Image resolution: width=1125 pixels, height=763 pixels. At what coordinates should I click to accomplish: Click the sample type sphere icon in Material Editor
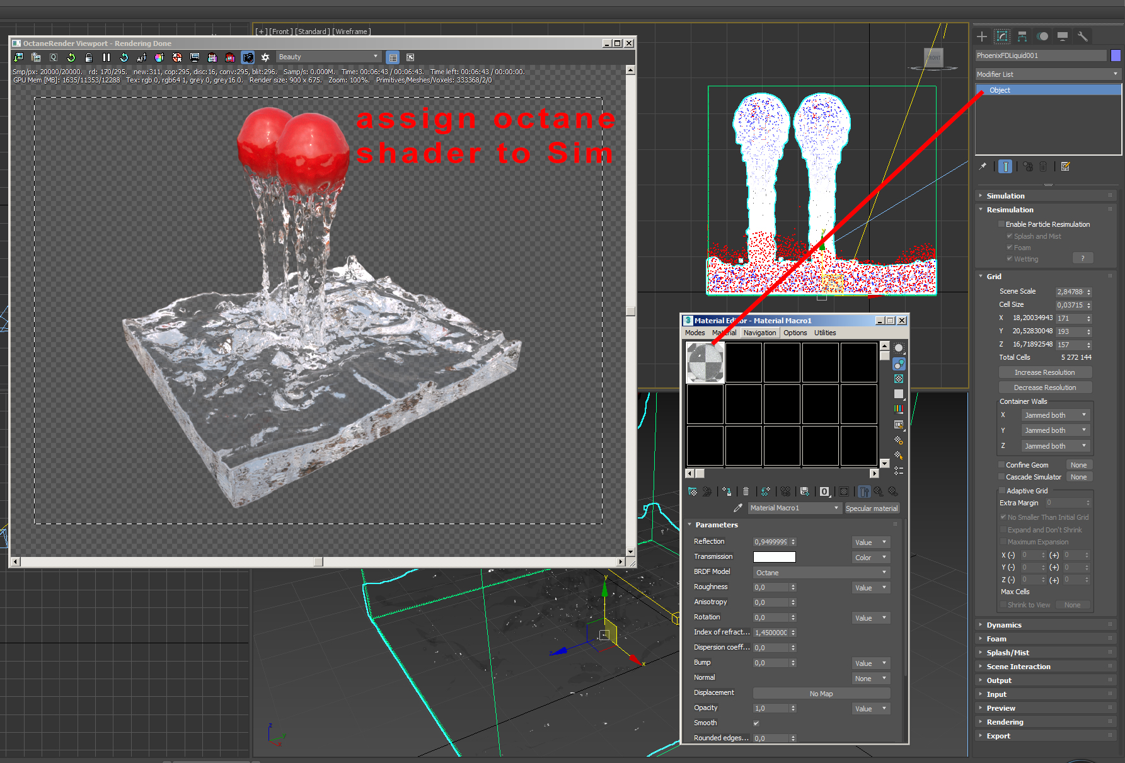coord(899,348)
